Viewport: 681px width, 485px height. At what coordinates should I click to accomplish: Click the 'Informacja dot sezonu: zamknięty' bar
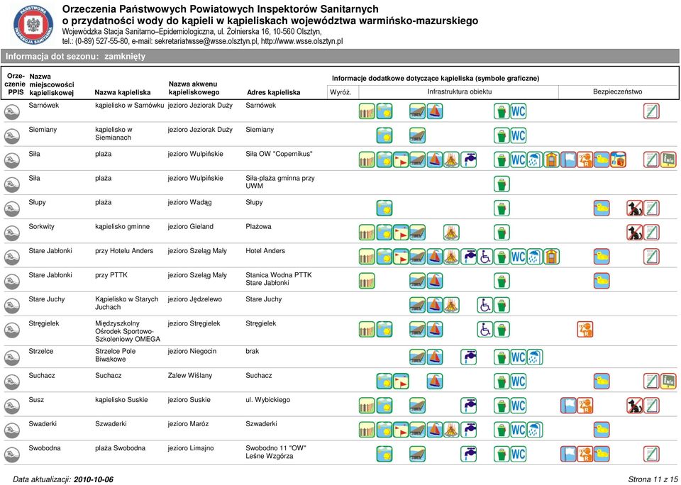tap(340, 57)
